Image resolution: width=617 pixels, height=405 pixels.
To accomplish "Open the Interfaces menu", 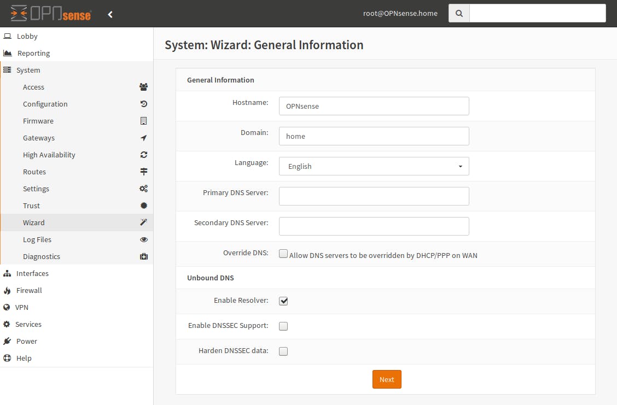I will pyautogui.click(x=32, y=273).
